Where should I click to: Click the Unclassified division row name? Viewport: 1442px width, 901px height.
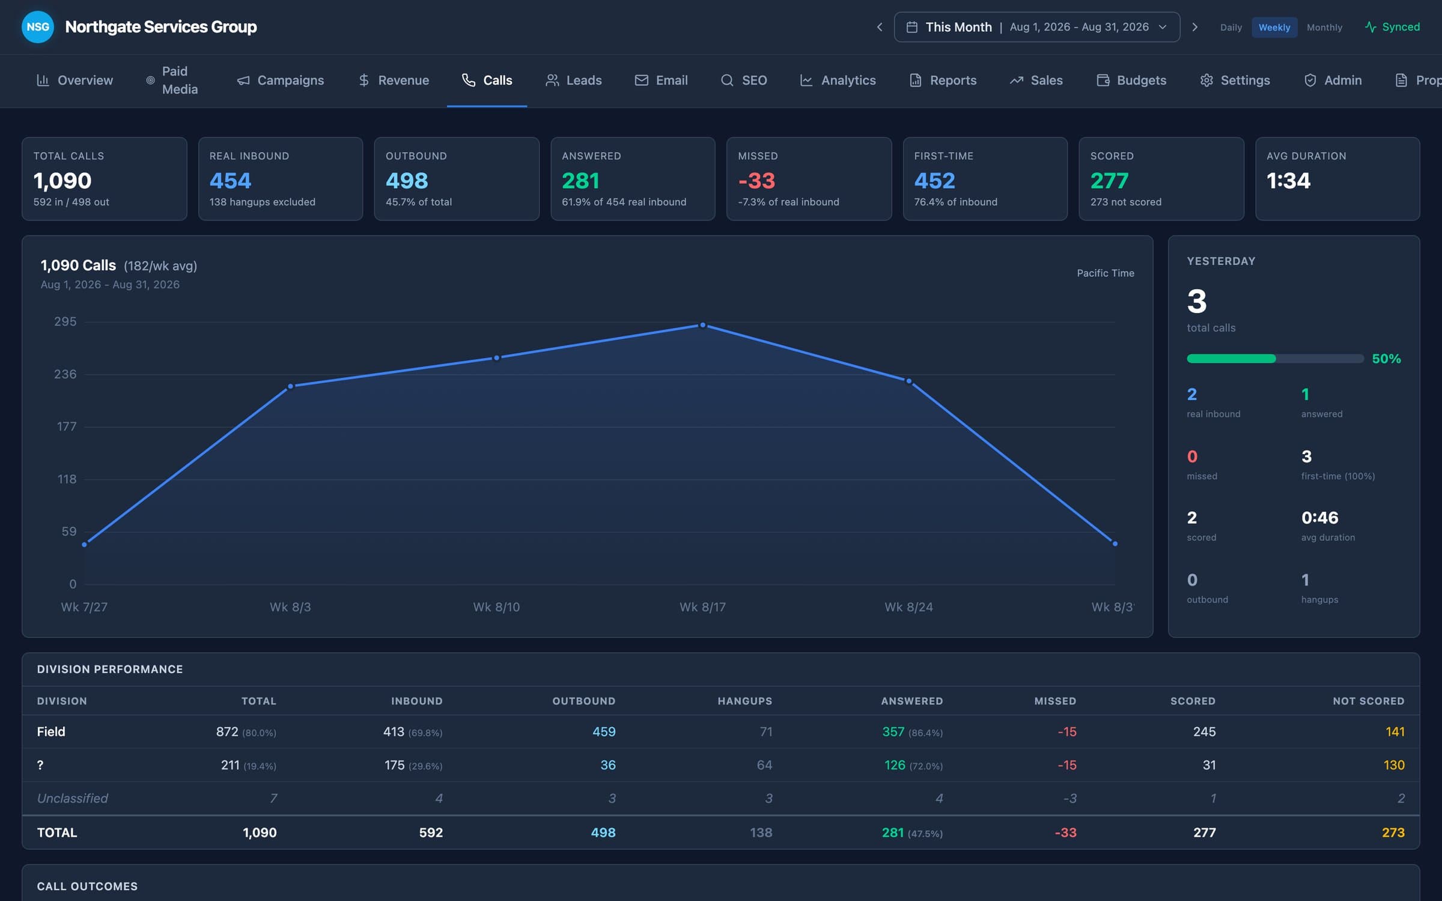click(72, 798)
